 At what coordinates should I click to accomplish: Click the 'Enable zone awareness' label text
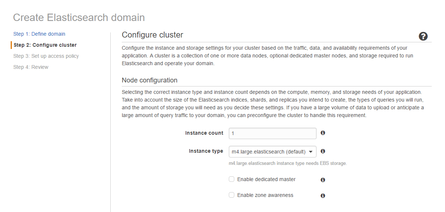point(265,195)
